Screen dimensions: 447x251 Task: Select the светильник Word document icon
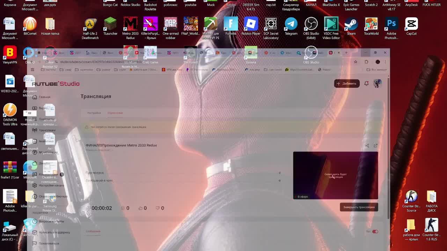pos(10,141)
